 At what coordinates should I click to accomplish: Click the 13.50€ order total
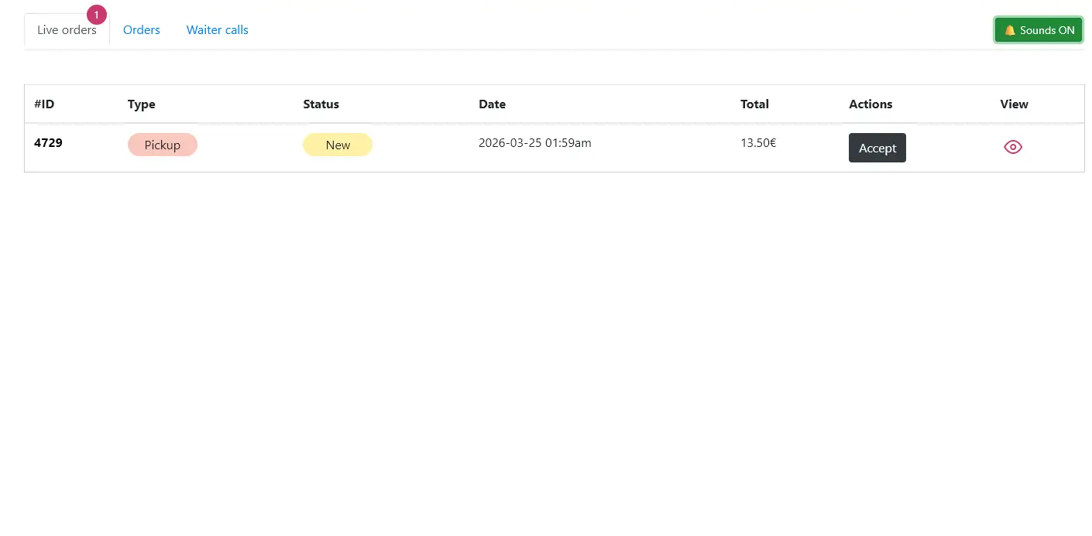[758, 142]
